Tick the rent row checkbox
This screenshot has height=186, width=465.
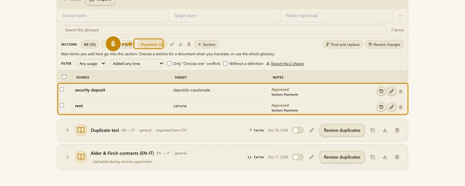[62, 105]
